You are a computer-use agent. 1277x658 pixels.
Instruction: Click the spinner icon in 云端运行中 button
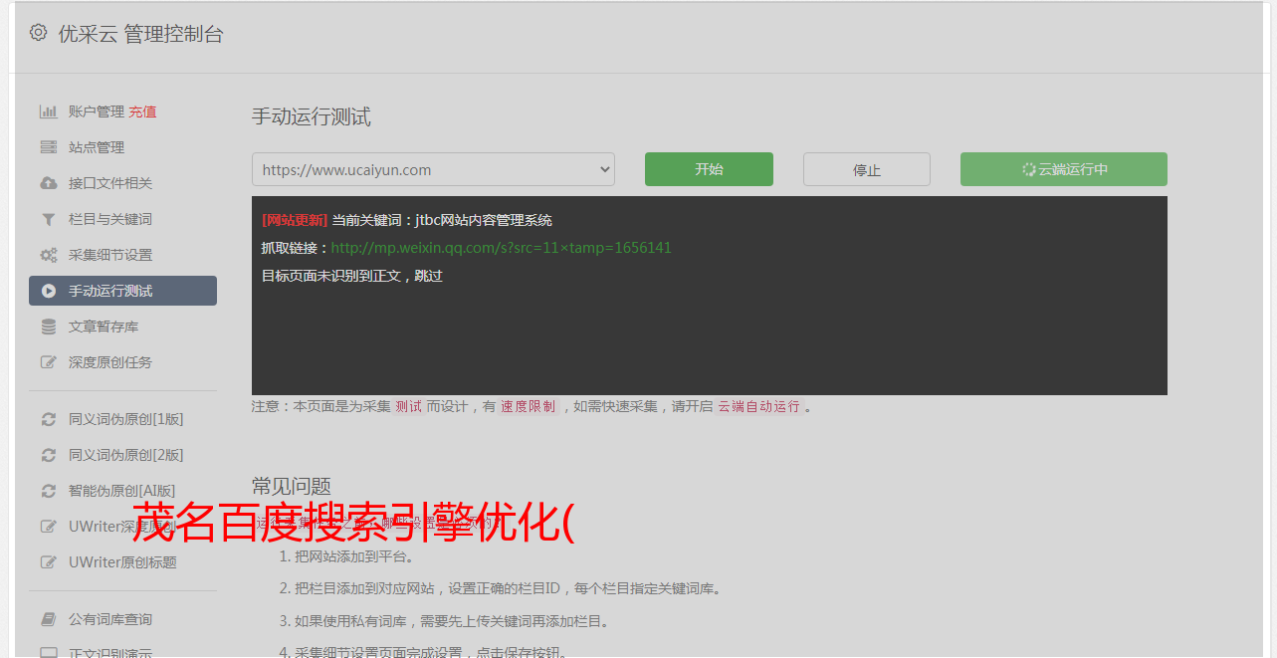click(1028, 169)
